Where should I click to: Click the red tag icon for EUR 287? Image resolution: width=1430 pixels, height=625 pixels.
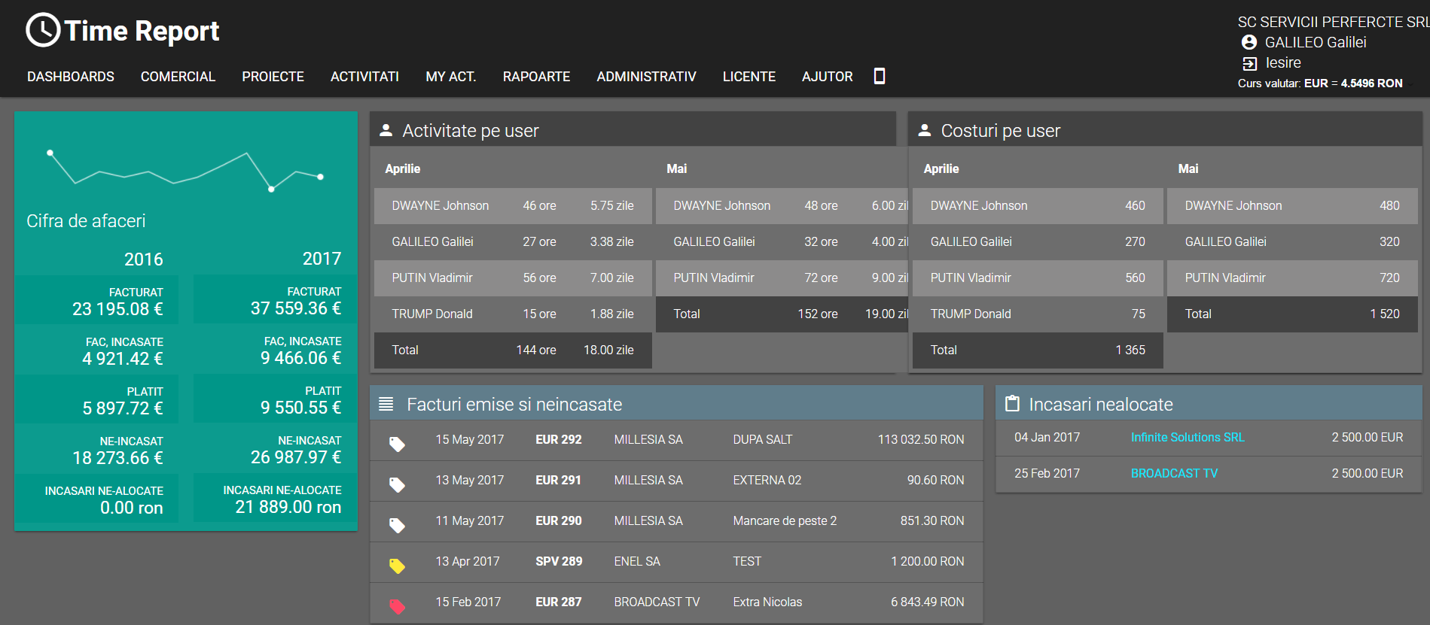point(397,607)
